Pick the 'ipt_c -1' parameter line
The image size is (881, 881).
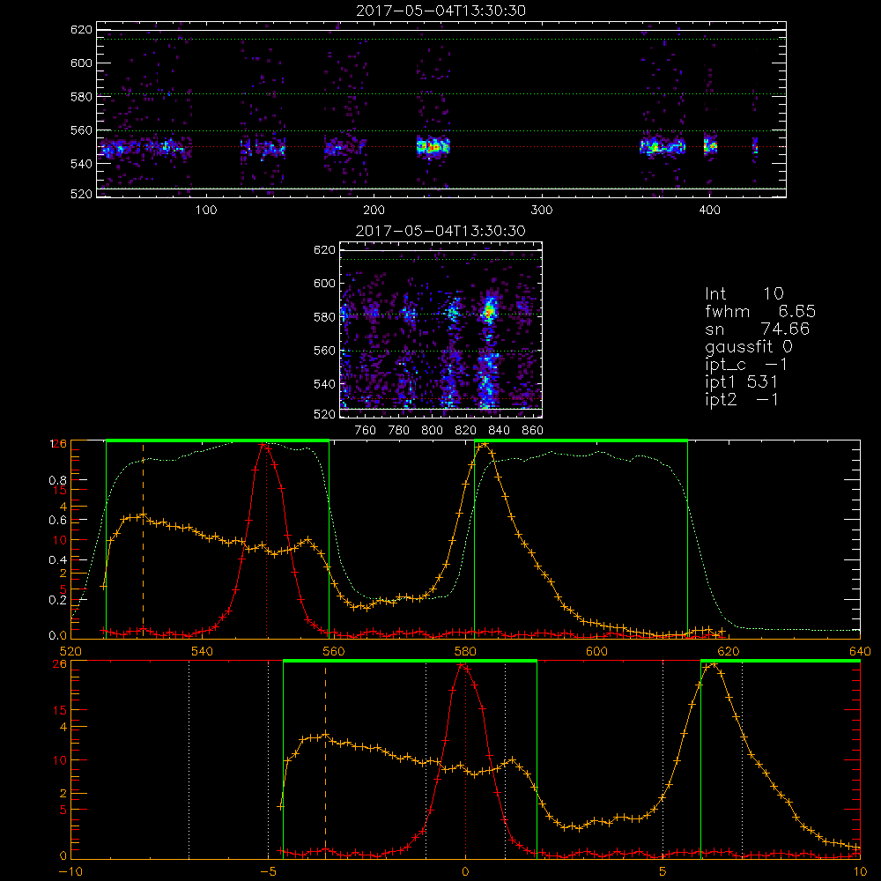747,365
